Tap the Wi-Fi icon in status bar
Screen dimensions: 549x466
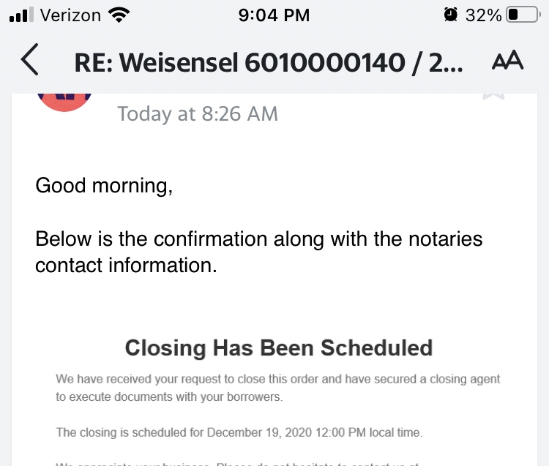coord(117,15)
